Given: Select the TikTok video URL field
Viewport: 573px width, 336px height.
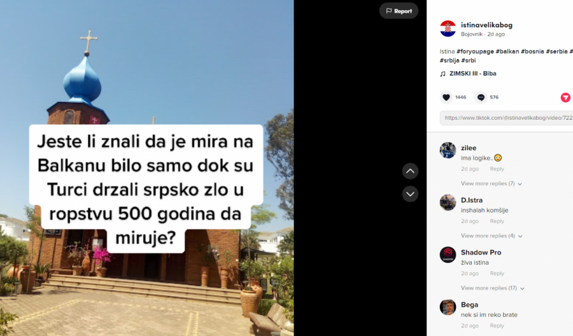Looking at the screenshot, I should (x=507, y=118).
